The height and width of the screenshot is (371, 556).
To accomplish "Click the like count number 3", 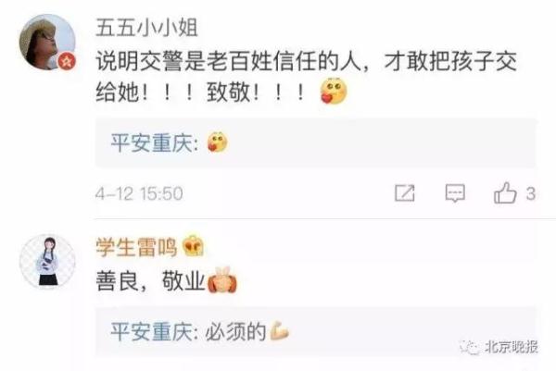I will pos(530,193).
